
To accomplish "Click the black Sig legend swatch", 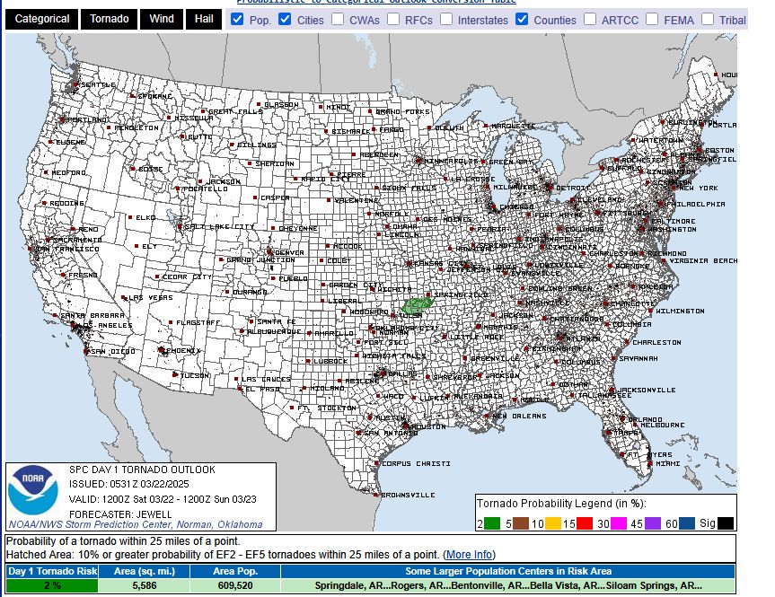I will tap(726, 523).
